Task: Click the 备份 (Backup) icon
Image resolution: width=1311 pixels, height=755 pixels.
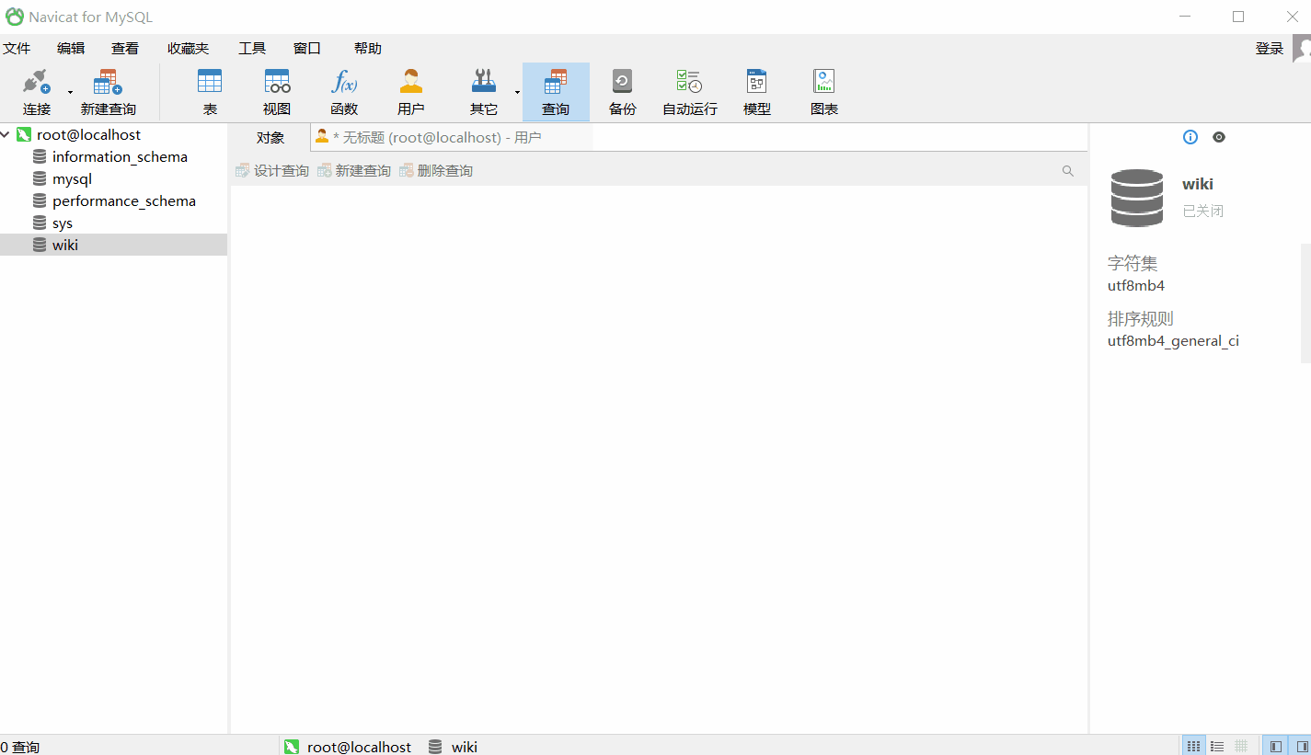Action: pos(622,89)
